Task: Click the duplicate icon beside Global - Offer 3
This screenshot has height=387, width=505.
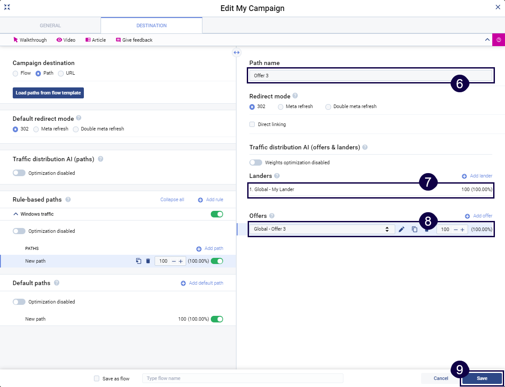Action: 415,229
